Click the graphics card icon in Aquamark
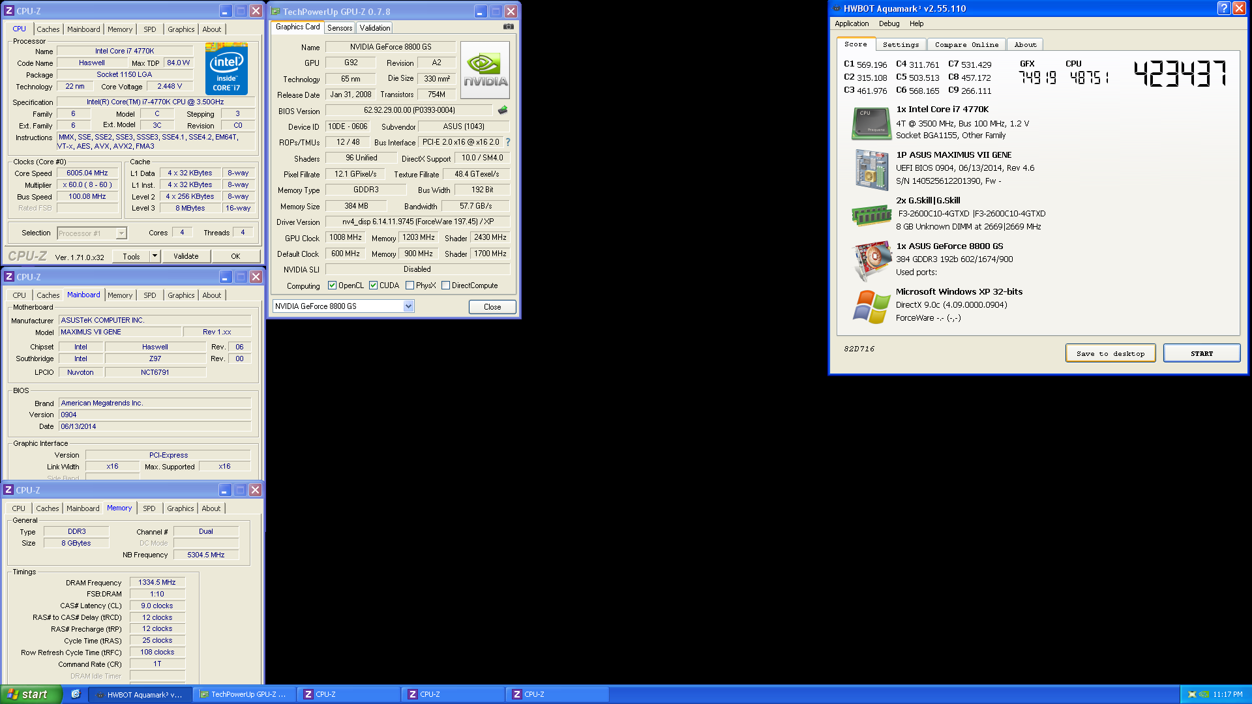 (x=871, y=260)
